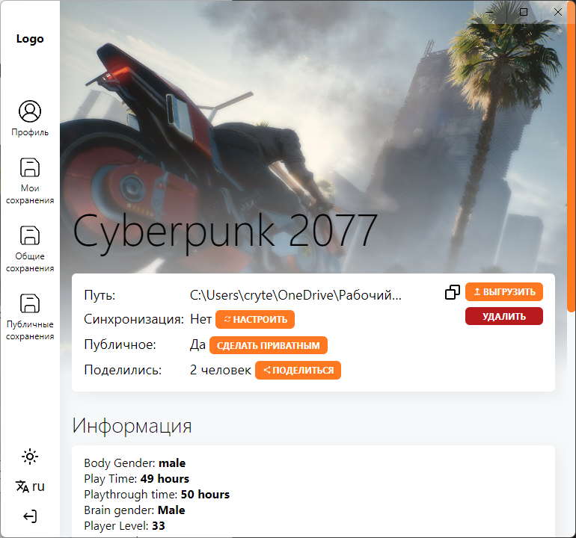Click the logout arrow icon

30,516
